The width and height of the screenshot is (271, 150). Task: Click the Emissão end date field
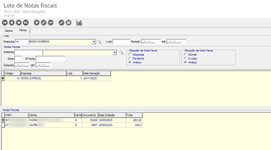pos(43,65)
